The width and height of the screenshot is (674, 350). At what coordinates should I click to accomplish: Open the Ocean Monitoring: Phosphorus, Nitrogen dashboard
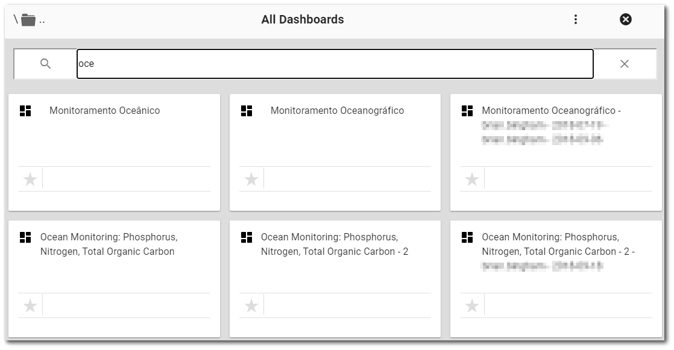(x=107, y=244)
